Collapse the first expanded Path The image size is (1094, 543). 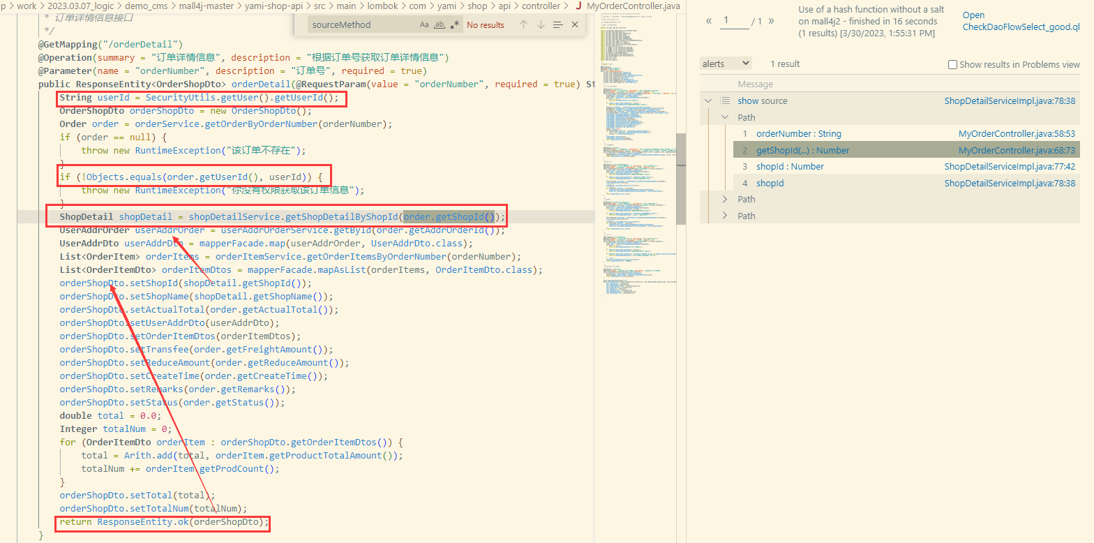[725, 117]
